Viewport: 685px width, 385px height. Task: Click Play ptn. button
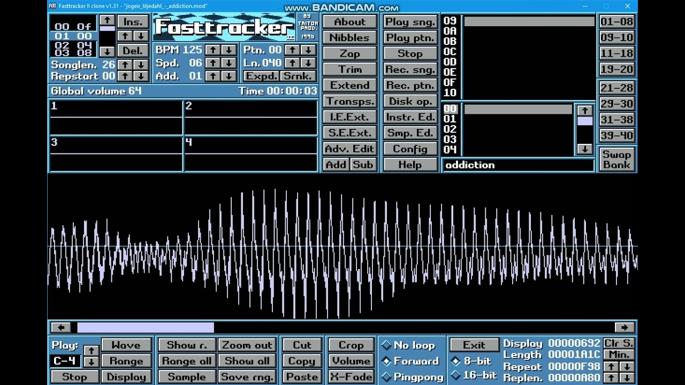point(410,37)
